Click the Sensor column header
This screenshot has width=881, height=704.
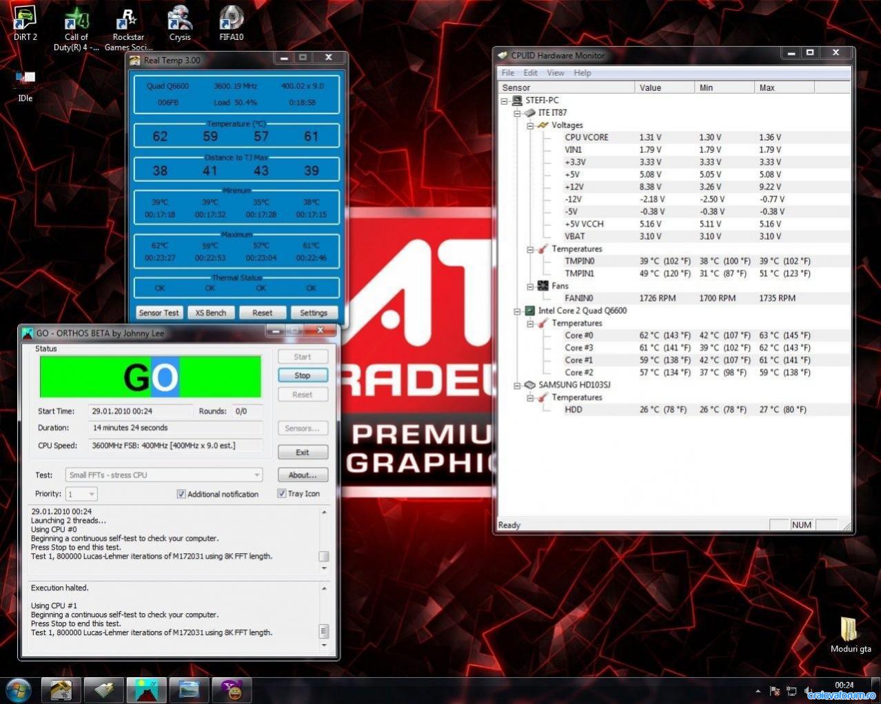(x=566, y=87)
